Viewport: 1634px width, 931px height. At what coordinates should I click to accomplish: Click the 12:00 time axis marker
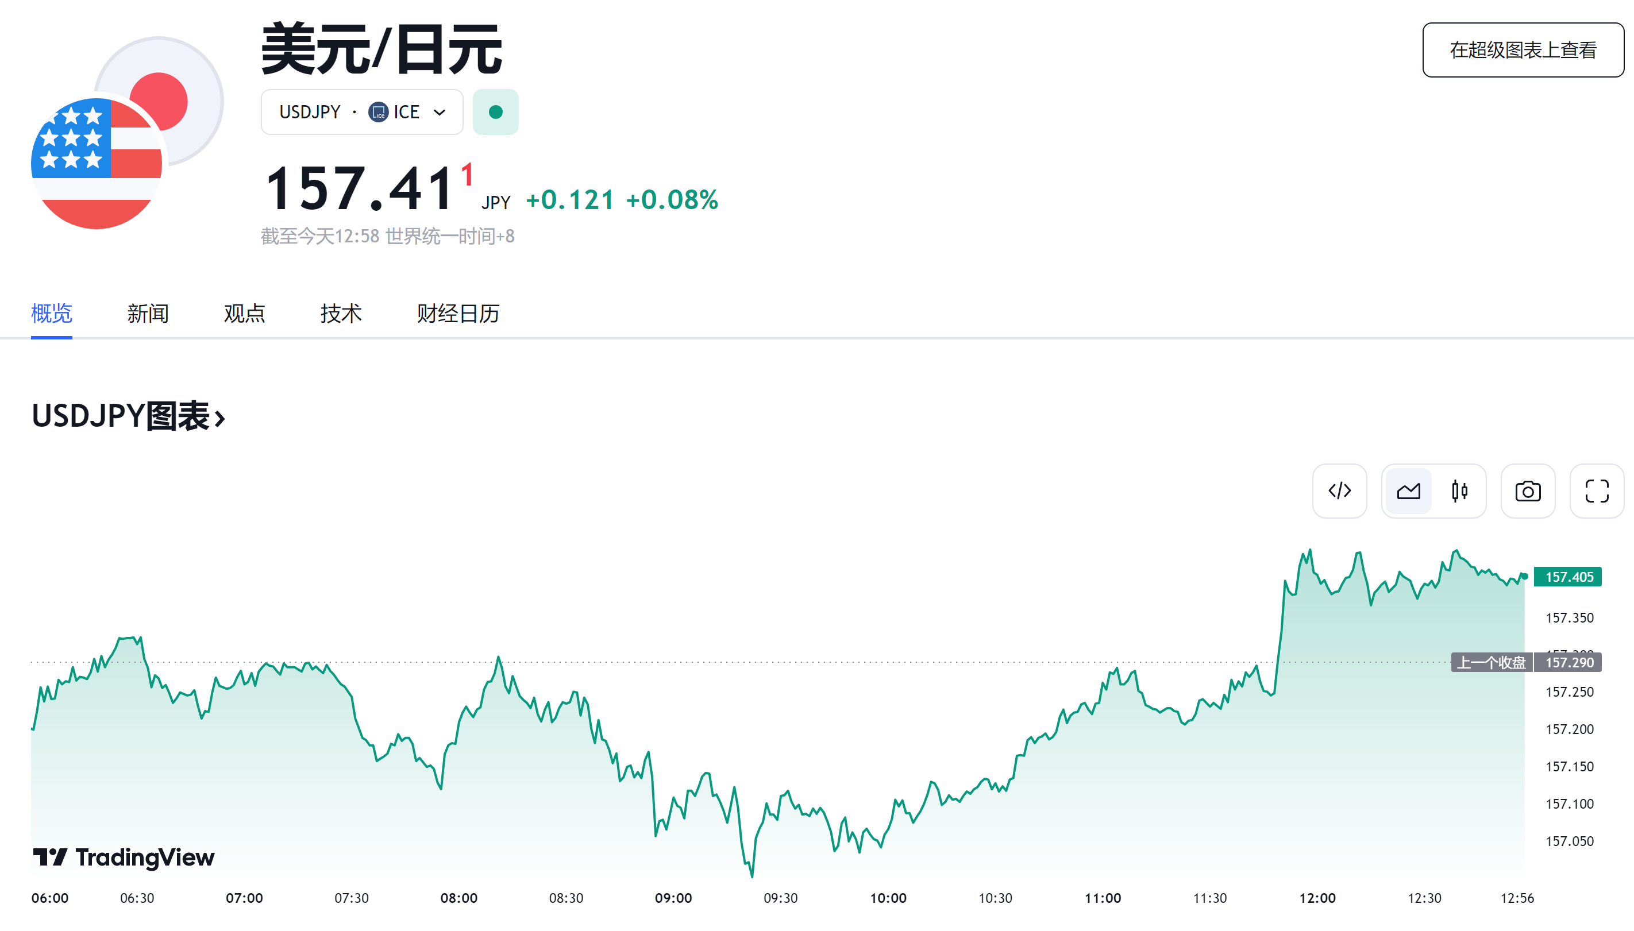click(1317, 898)
